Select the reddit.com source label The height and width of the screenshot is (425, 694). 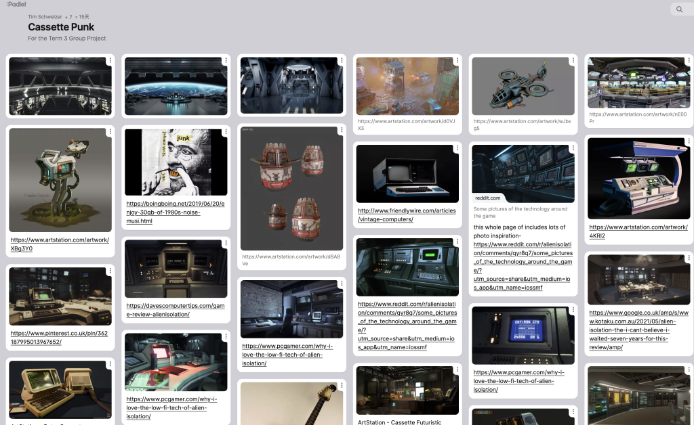click(x=488, y=198)
